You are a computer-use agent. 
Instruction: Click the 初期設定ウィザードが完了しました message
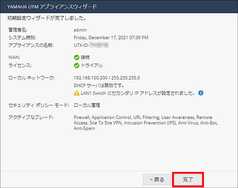tap(47, 18)
